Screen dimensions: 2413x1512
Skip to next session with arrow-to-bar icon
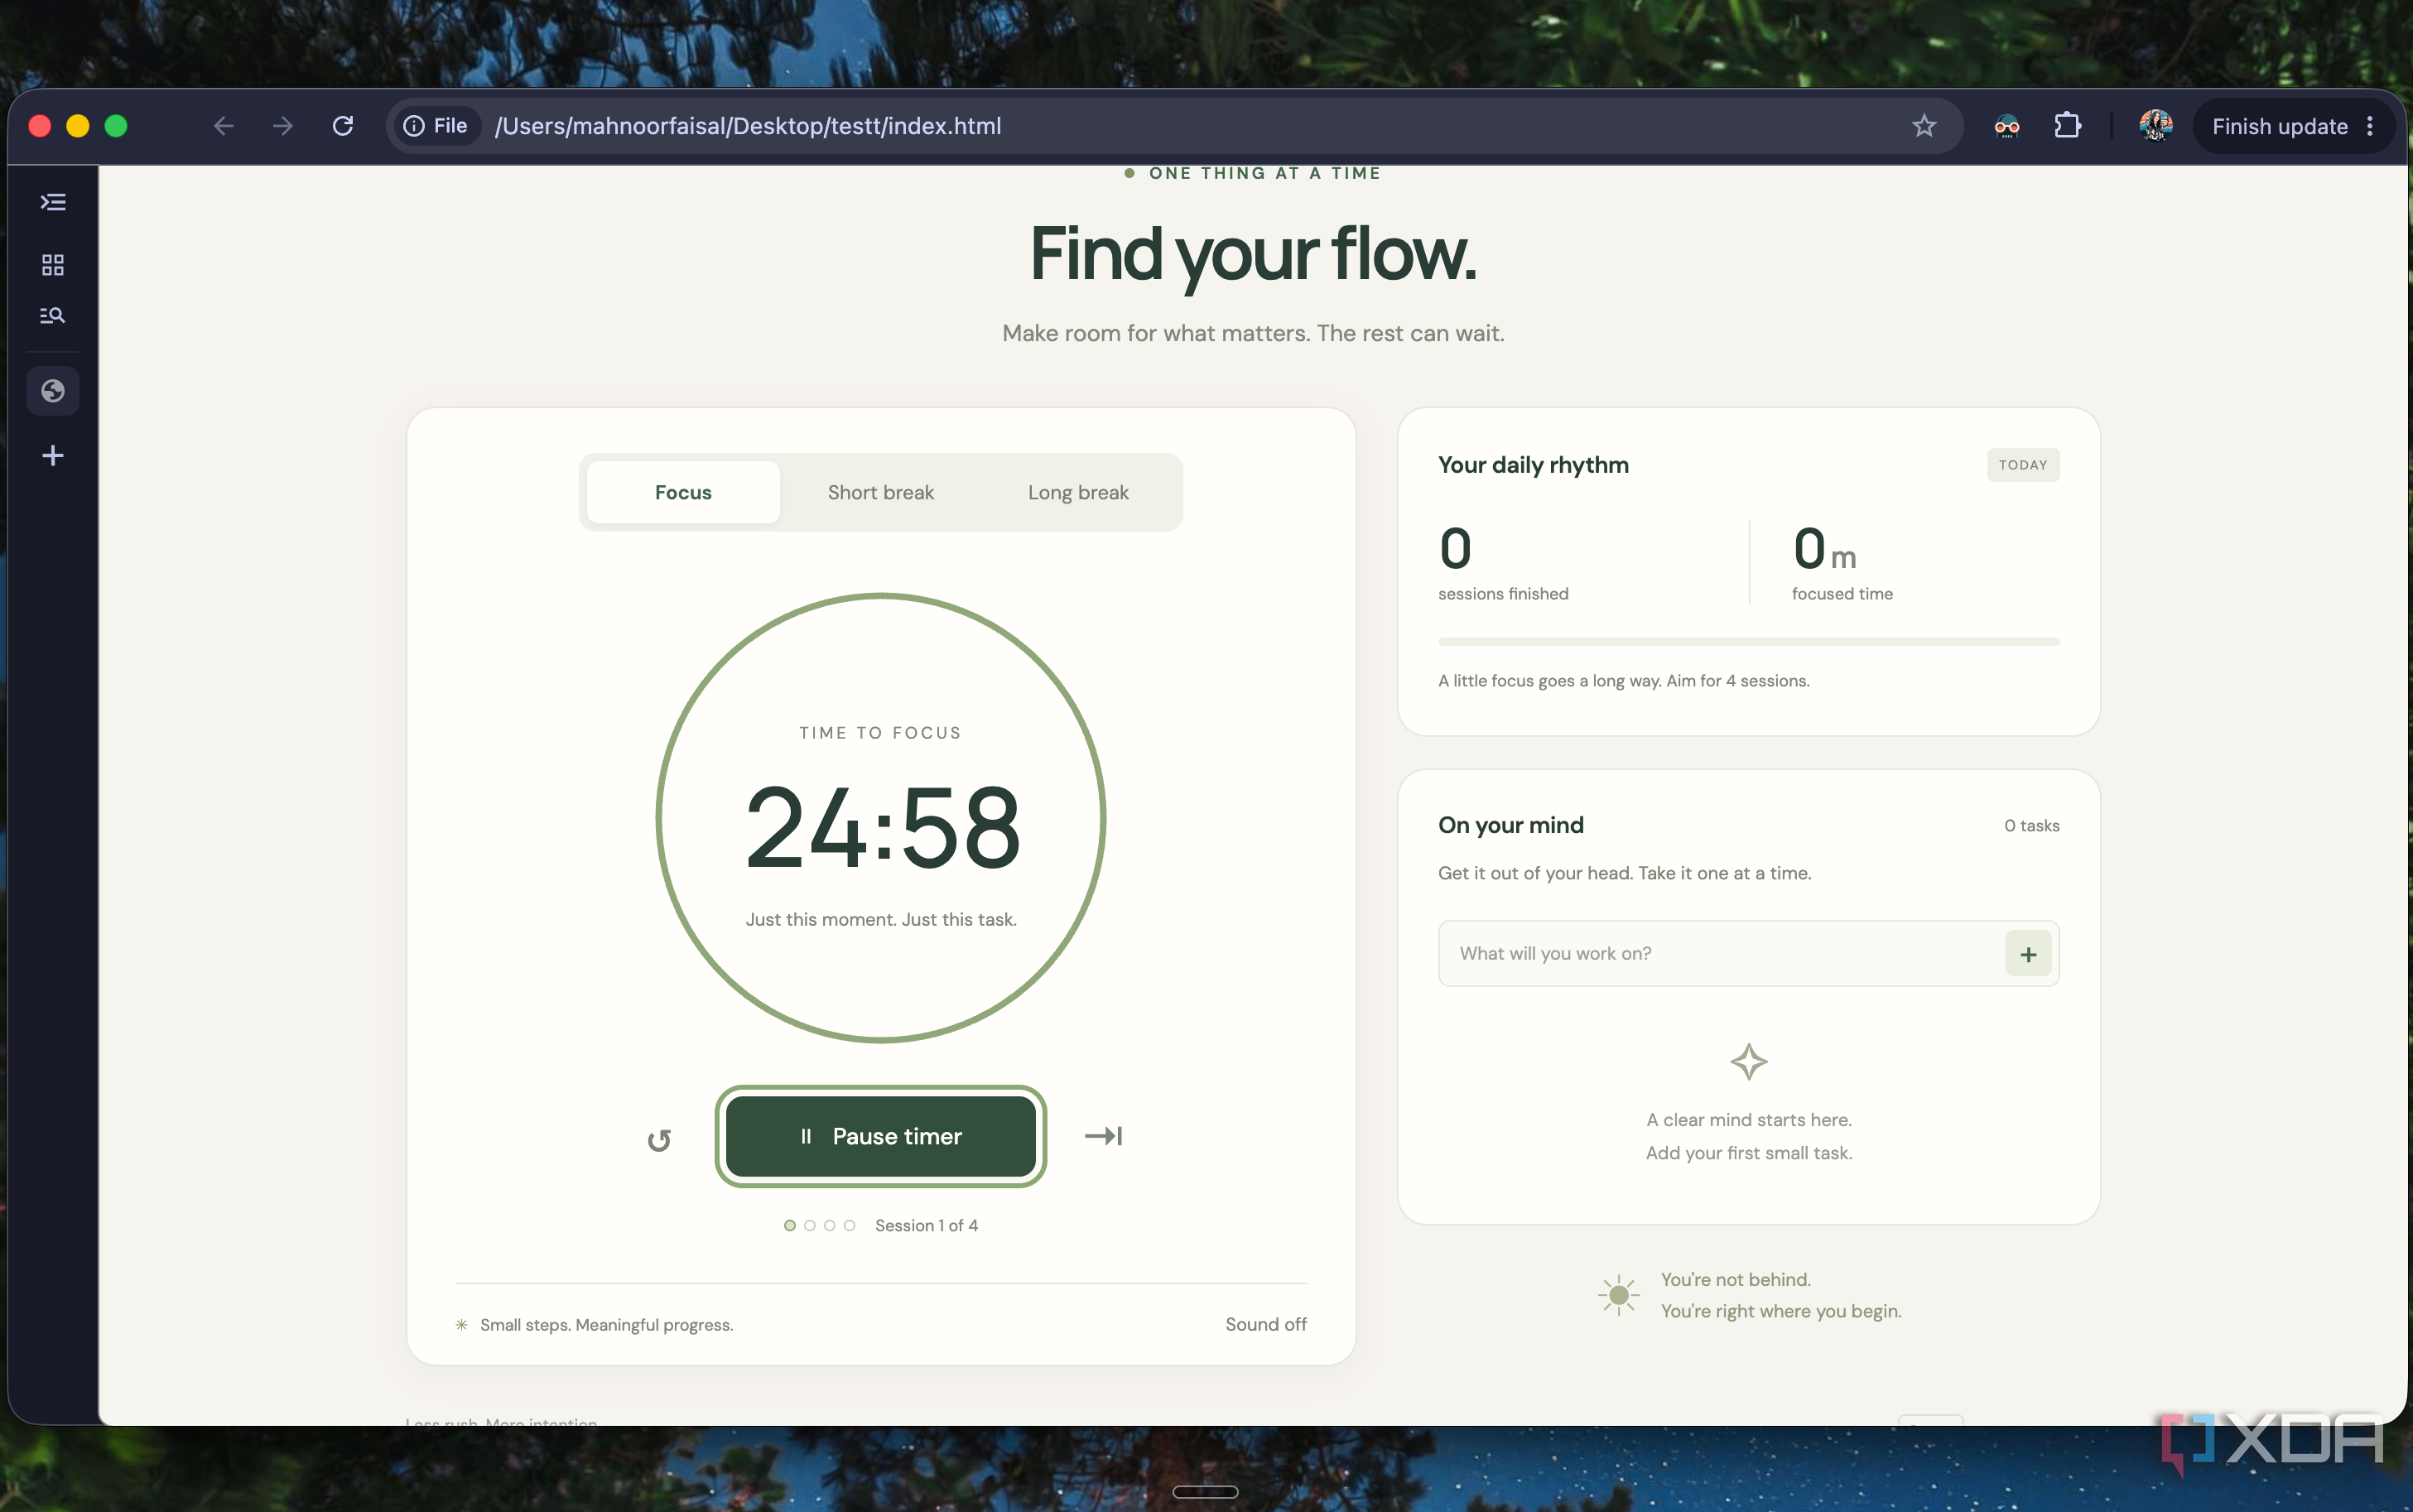pos(1104,1136)
